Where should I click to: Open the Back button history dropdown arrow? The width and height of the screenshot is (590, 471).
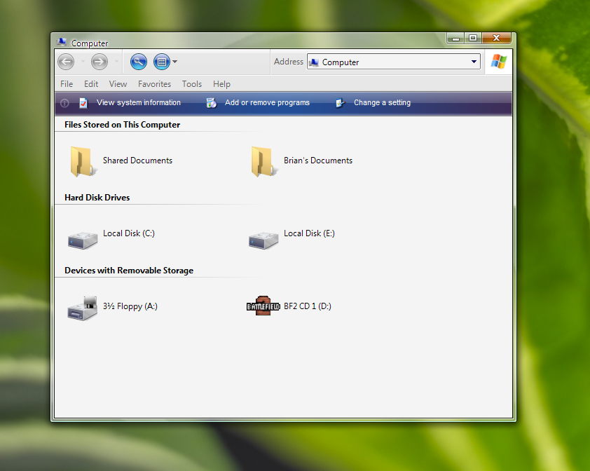coord(83,62)
